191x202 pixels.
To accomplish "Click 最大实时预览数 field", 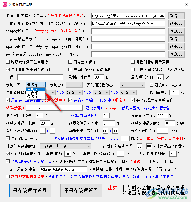I will (x=39, y=115).
